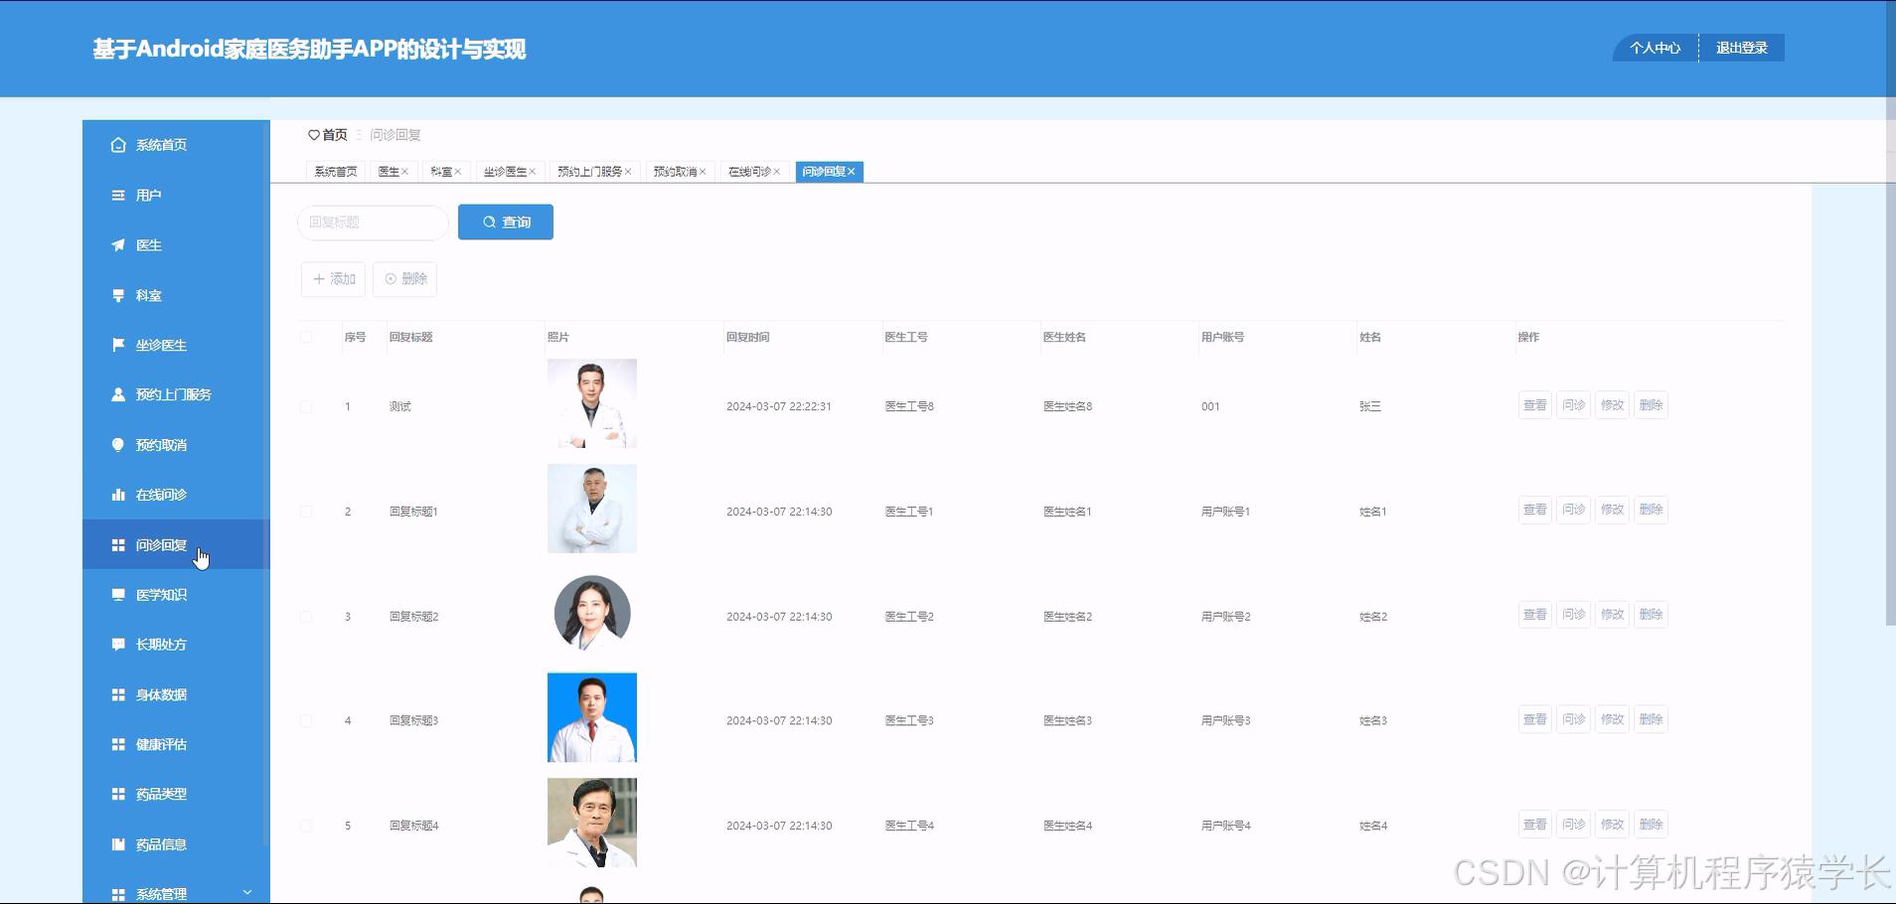Click the 身体数据 grid icon in sidebar
The height and width of the screenshot is (904, 1896).
118,695
